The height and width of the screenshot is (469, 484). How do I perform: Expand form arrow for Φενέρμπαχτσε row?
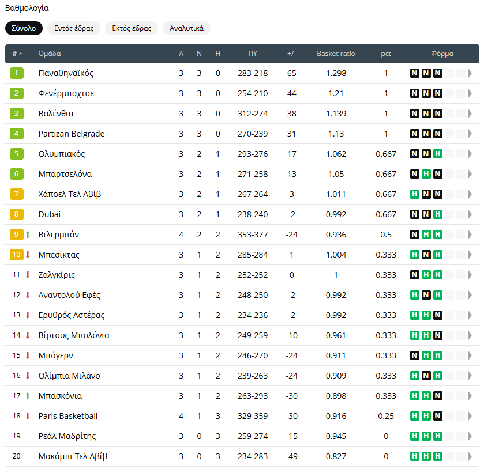470,93
